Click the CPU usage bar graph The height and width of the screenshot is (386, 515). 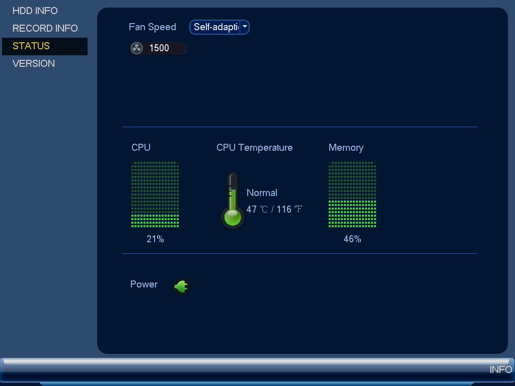(155, 195)
